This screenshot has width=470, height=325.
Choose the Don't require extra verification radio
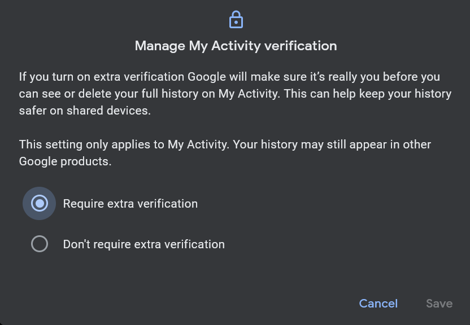point(40,244)
